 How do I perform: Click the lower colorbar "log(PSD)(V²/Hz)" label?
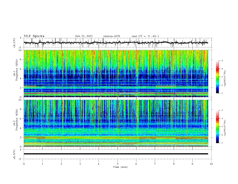coord(225,128)
